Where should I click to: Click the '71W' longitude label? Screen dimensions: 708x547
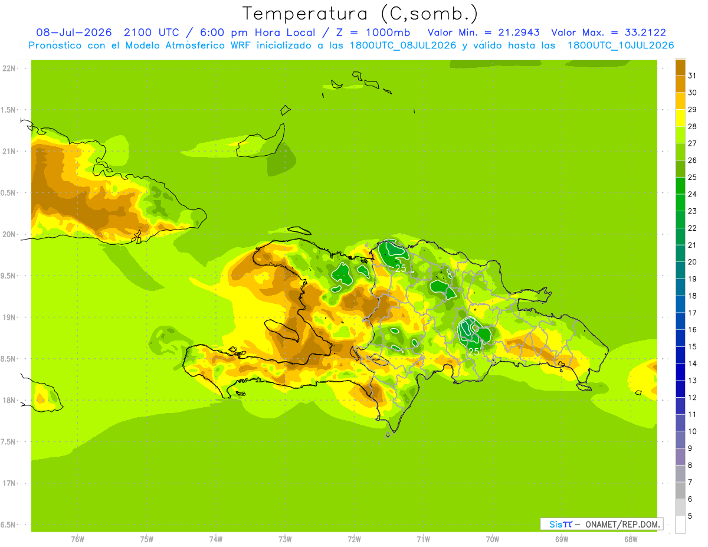point(423,539)
